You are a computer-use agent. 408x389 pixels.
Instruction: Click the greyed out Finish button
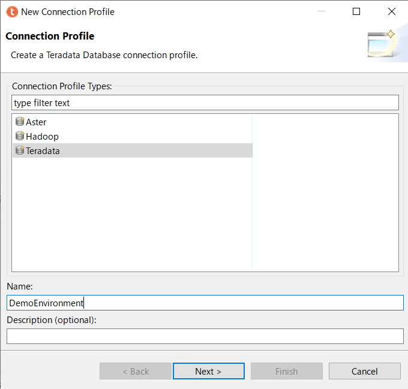286,371
